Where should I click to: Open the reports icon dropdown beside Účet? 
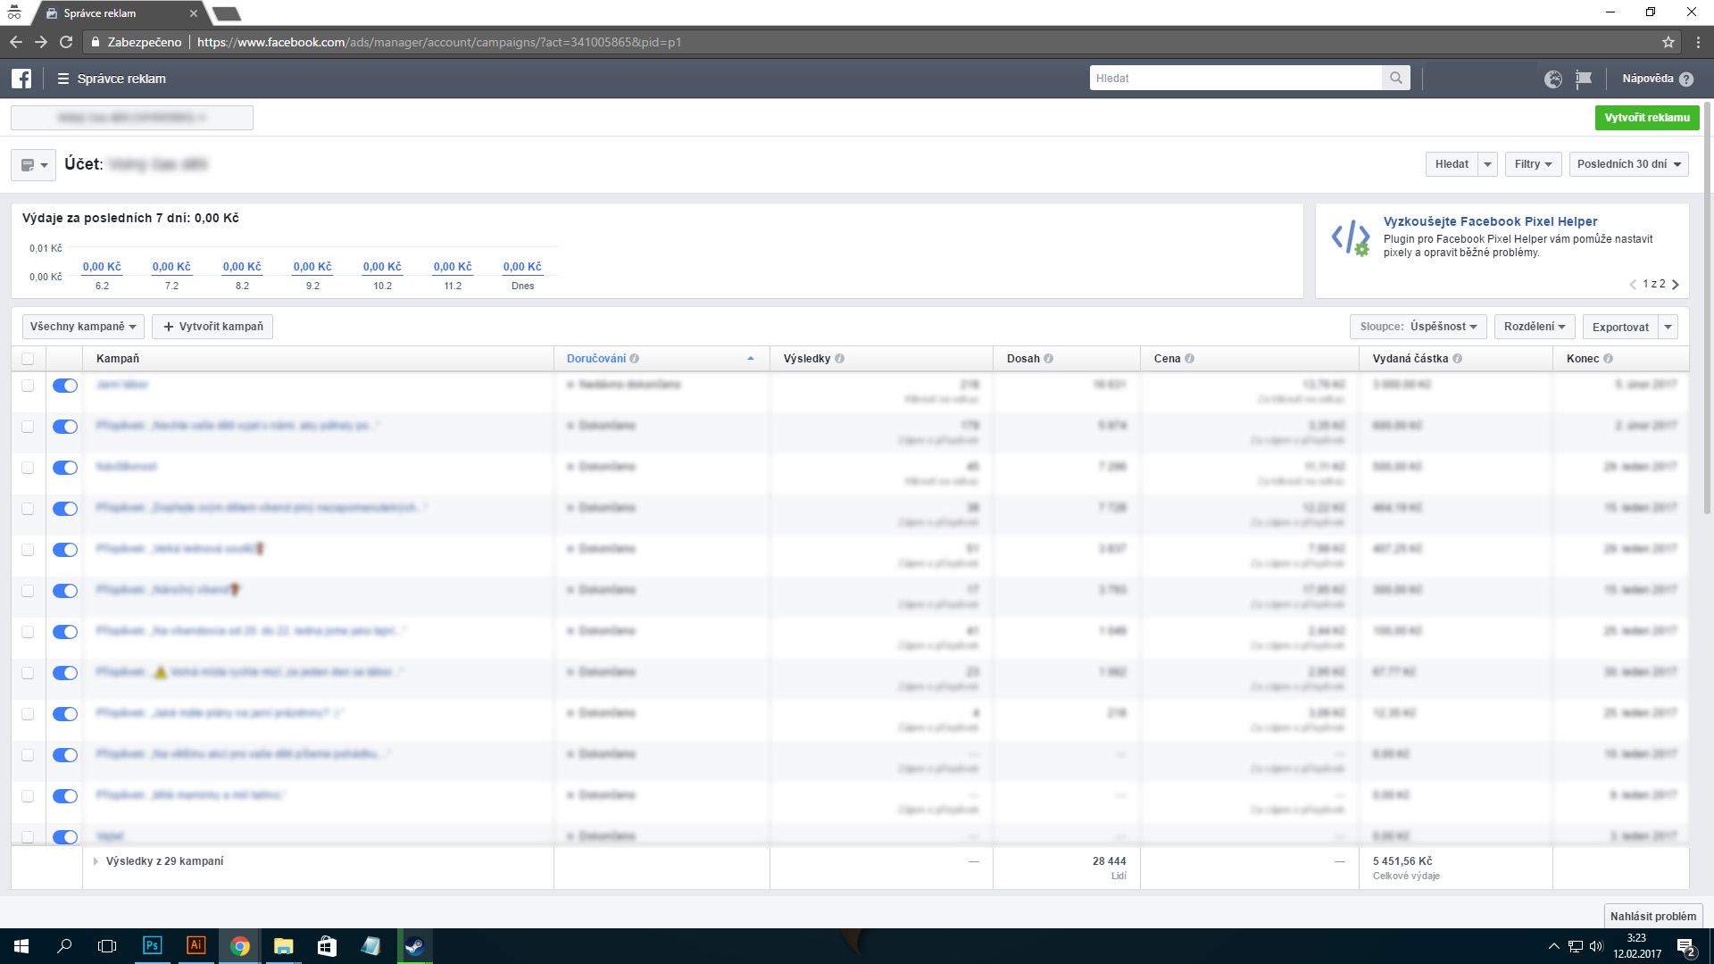click(34, 164)
